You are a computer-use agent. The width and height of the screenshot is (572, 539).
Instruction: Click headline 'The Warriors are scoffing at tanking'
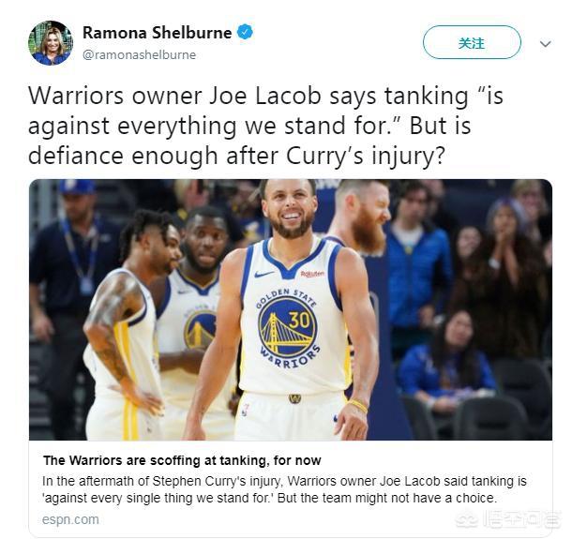pyautogui.click(x=182, y=460)
